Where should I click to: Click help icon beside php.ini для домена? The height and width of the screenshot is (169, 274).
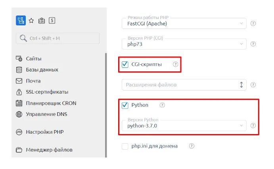coord(192,146)
